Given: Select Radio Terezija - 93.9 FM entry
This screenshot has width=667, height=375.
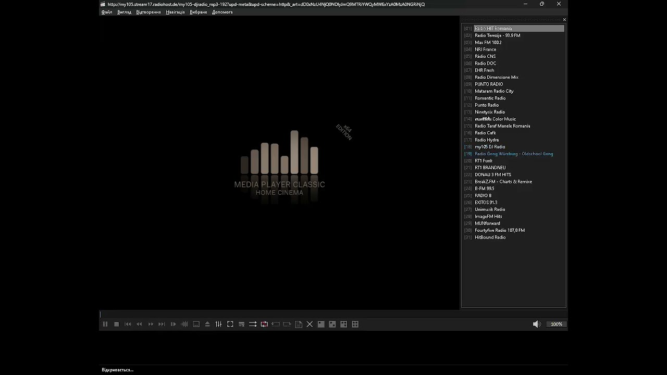Looking at the screenshot, I should pyautogui.click(x=514, y=35).
